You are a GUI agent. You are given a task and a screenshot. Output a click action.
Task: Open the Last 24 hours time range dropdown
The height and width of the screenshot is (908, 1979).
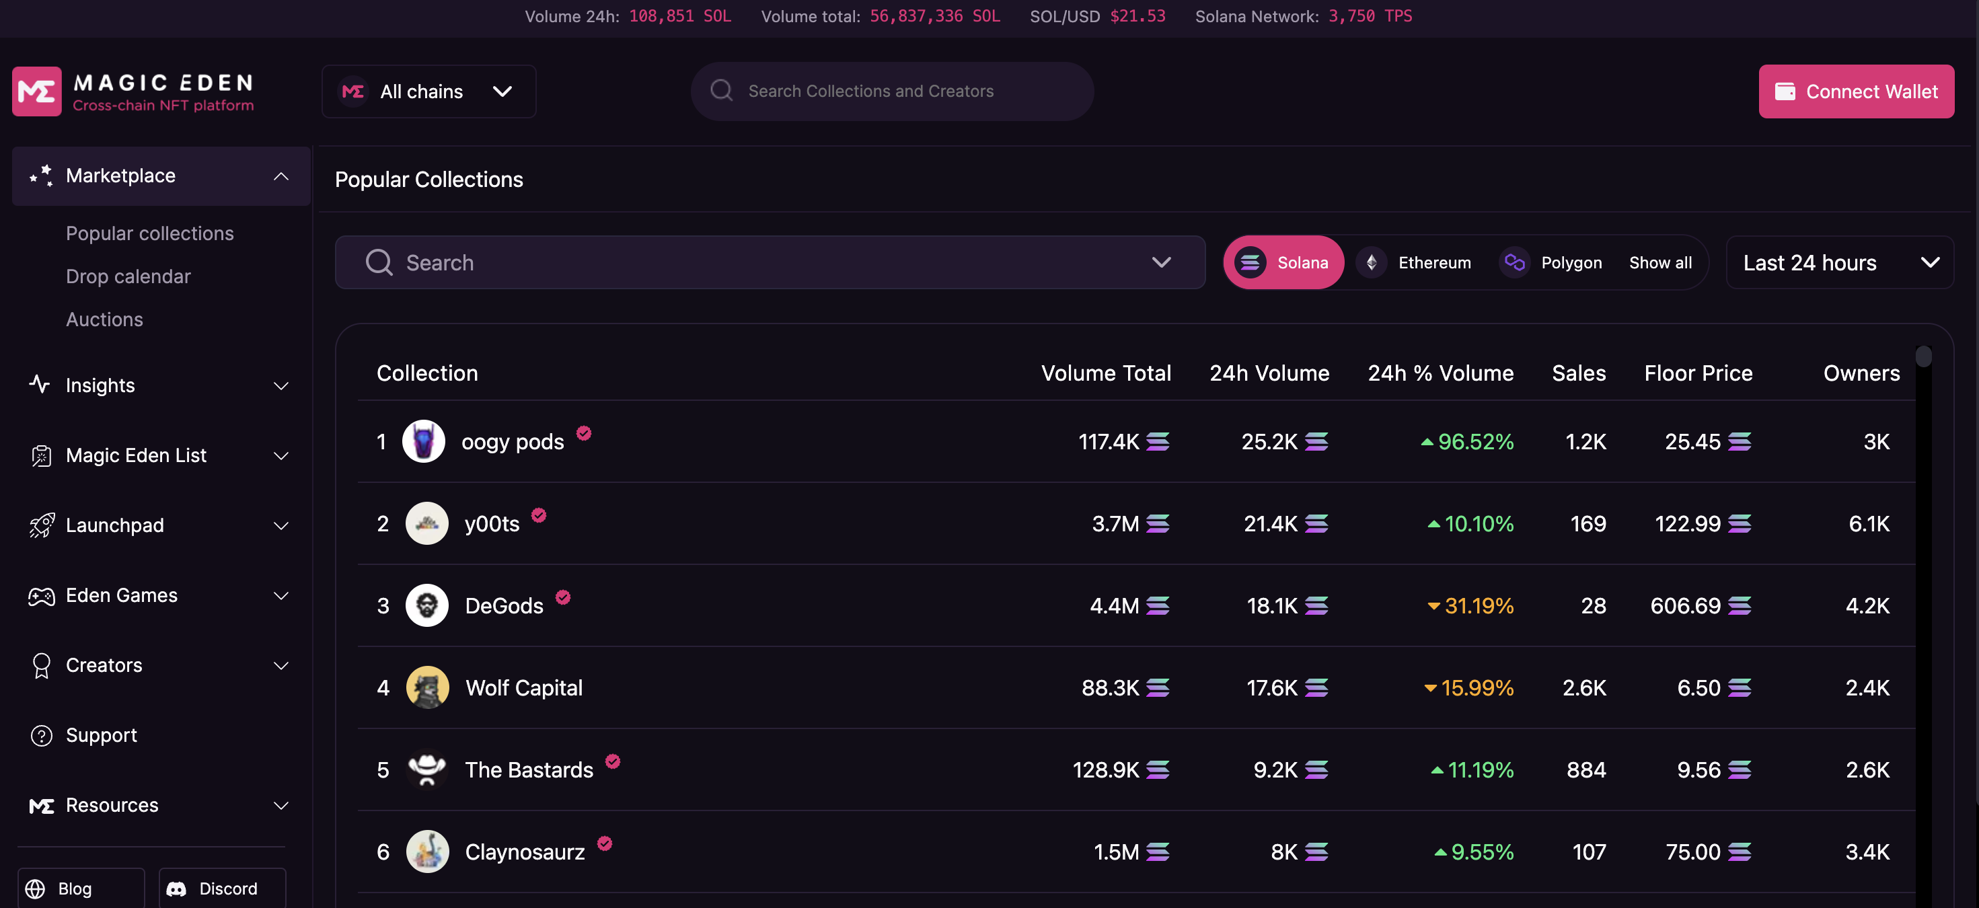[1839, 263]
